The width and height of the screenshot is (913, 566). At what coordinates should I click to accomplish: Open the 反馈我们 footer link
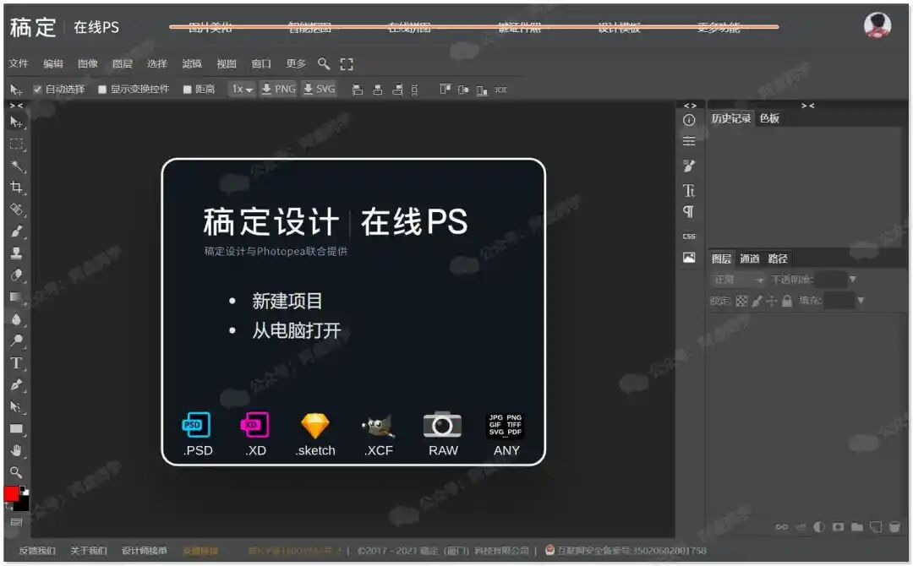coord(37,550)
